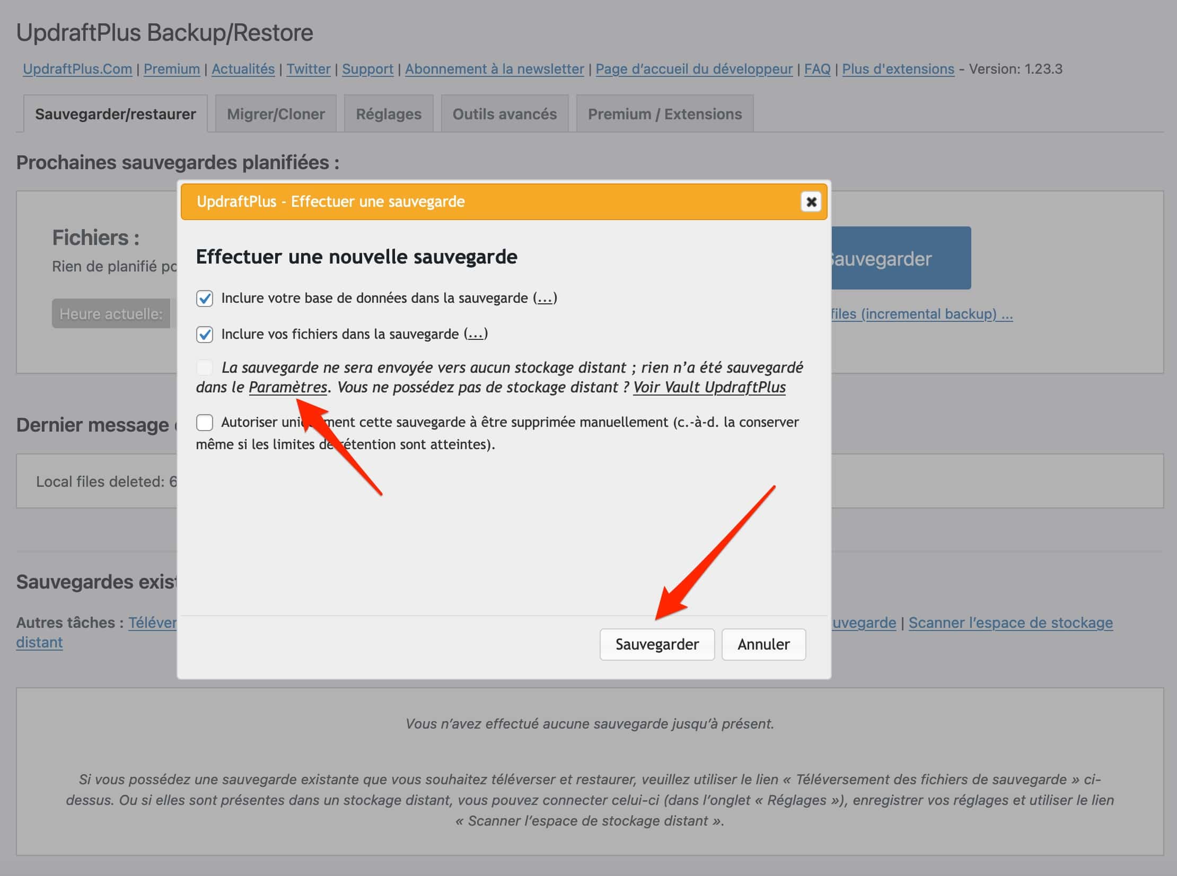Open the Actualités link
Screen dimensions: 1177x876
(x=243, y=69)
